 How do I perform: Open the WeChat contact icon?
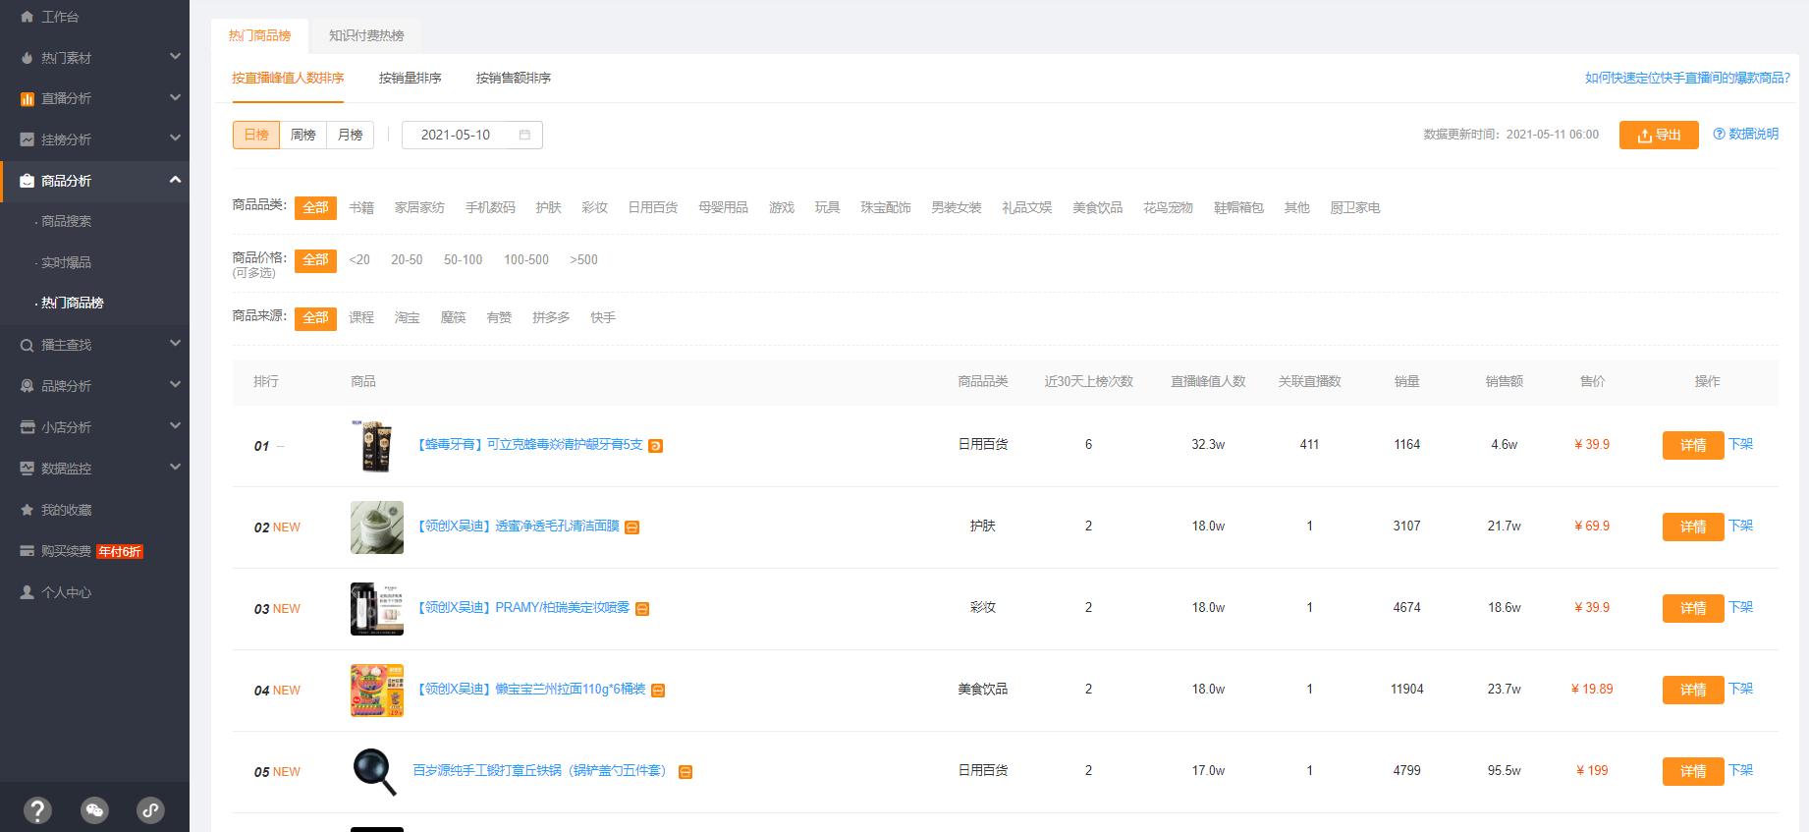94,810
